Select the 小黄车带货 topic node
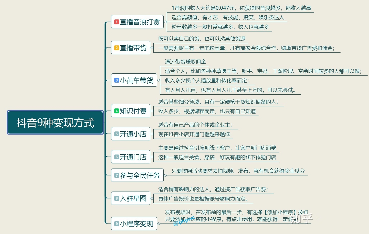This screenshot has width=369, height=234. point(134,80)
